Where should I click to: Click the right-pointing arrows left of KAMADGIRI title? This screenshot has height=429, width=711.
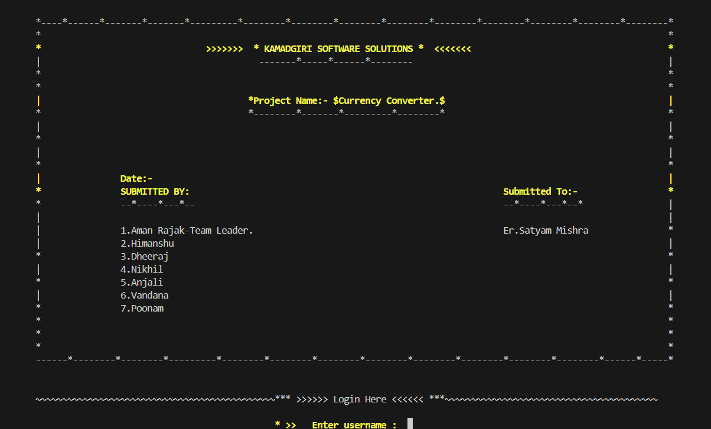click(x=224, y=49)
